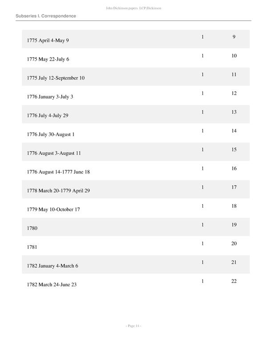This screenshot has width=267, height=346.
Task: Click the "1776 July 4-July 29" row
Action: click(x=48, y=115)
